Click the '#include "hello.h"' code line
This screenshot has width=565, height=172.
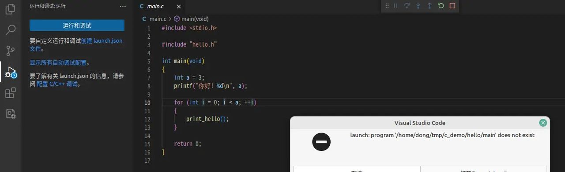[x=189, y=44]
